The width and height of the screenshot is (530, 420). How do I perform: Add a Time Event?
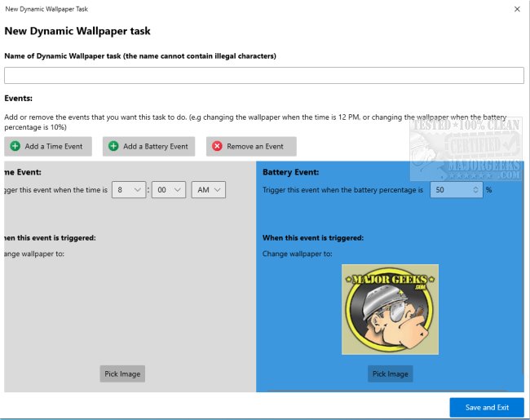48,147
